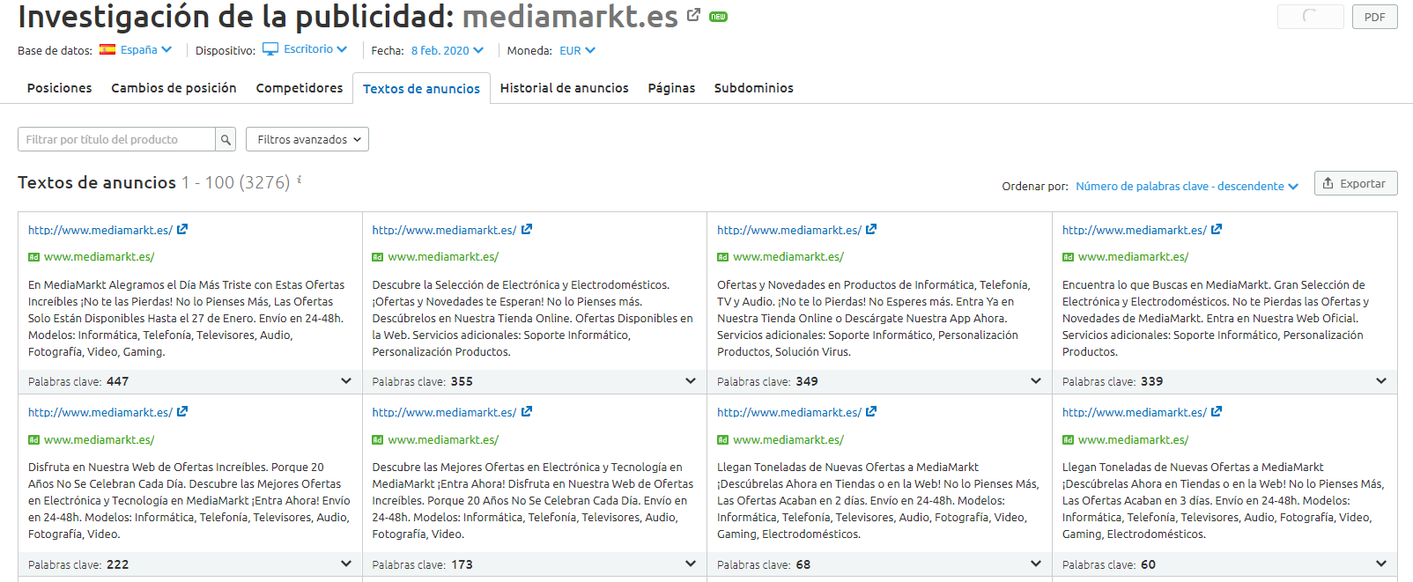Click the info icon beside Textos de anuncios count

[300, 180]
